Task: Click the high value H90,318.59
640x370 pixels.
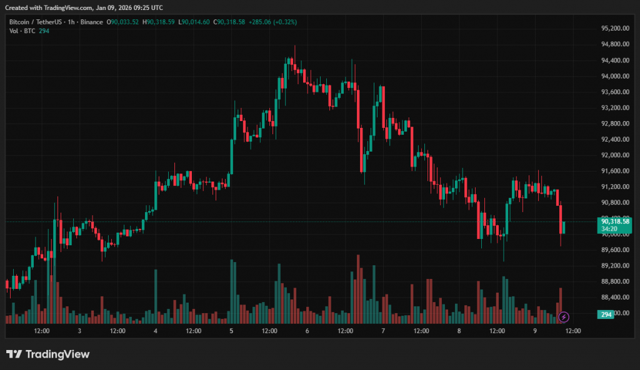Action: click(159, 22)
